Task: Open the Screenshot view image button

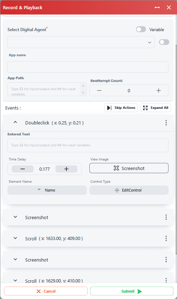Action: pyautogui.click(x=129, y=168)
